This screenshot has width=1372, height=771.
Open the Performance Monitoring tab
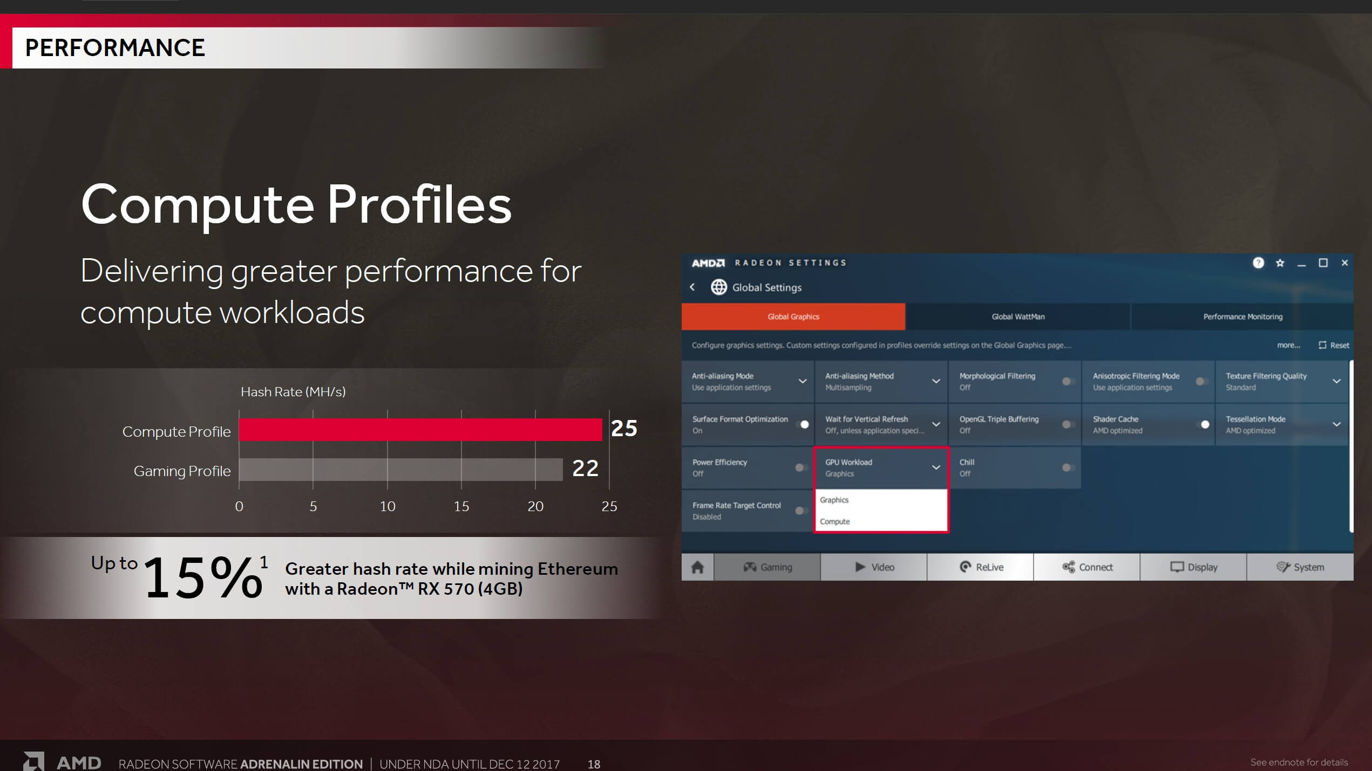tap(1242, 316)
